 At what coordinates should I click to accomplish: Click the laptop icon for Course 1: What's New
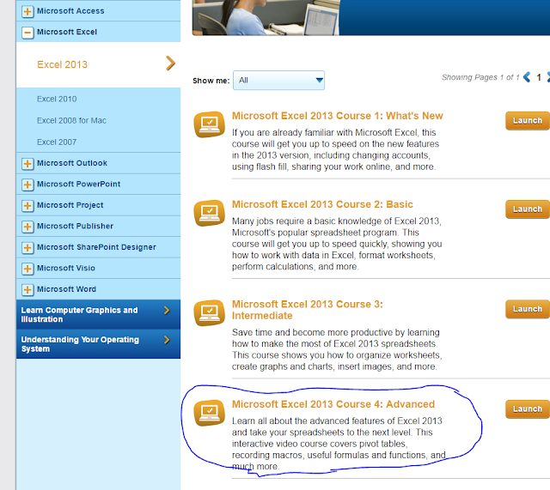coord(210,124)
